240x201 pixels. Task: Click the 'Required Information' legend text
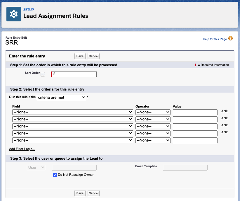click(215, 65)
